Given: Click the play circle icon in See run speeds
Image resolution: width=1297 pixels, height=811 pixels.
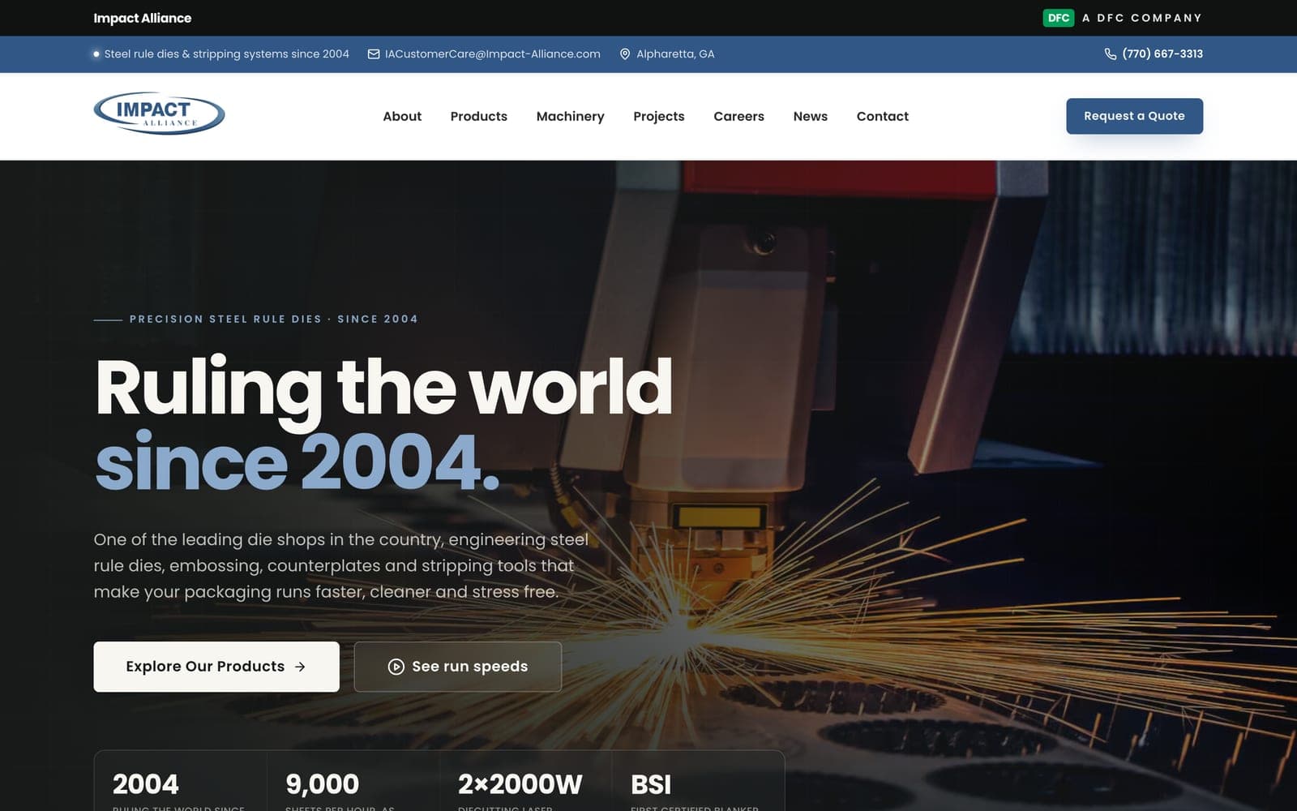Looking at the screenshot, I should (x=396, y=667).
